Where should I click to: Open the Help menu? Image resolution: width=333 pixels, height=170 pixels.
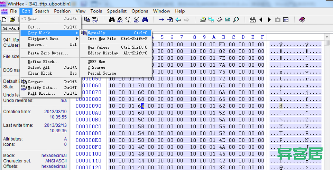(180, 11)
